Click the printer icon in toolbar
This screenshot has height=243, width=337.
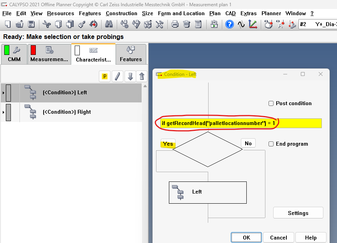(175, 25)
